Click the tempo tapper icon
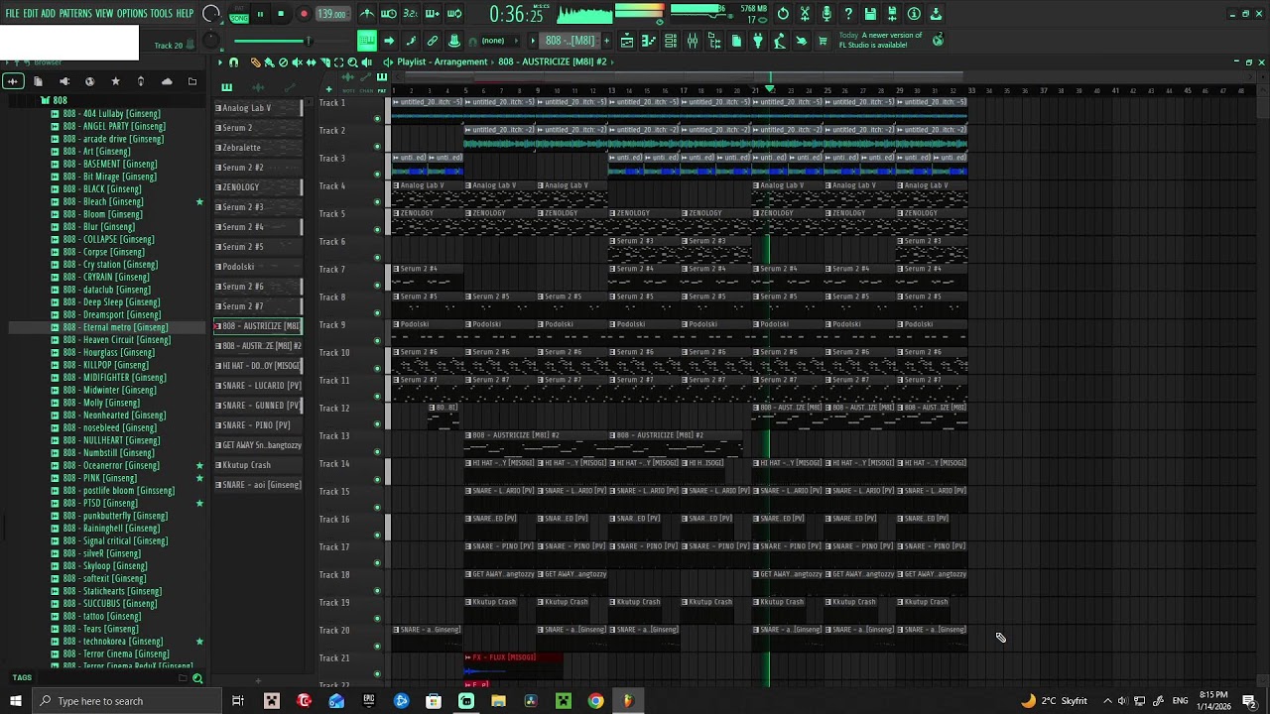 point(780,41)
